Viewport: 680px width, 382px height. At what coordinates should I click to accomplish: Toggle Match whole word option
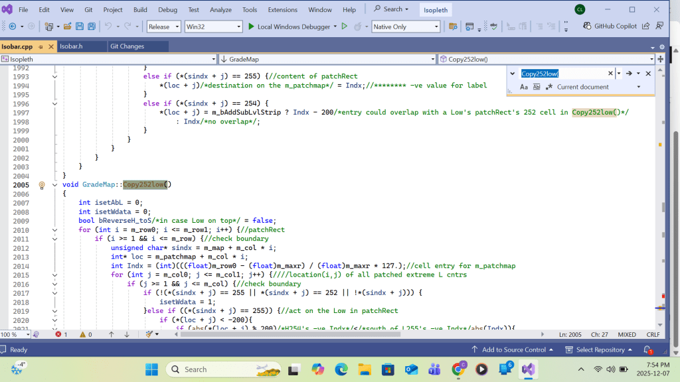click(x=537, y=87)
